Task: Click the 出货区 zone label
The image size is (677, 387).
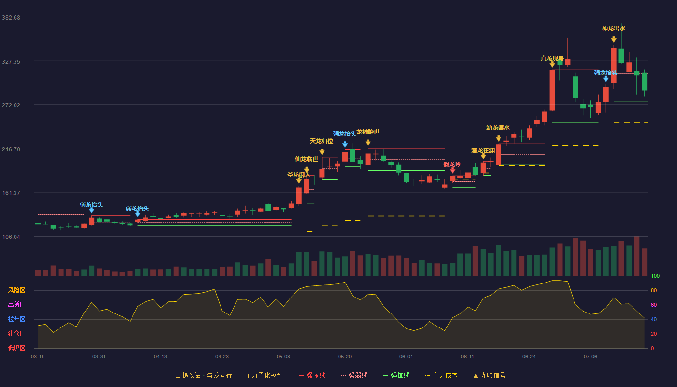Action: pos(17,305)
